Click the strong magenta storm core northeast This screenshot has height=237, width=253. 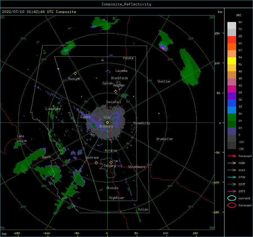[163, 48]
